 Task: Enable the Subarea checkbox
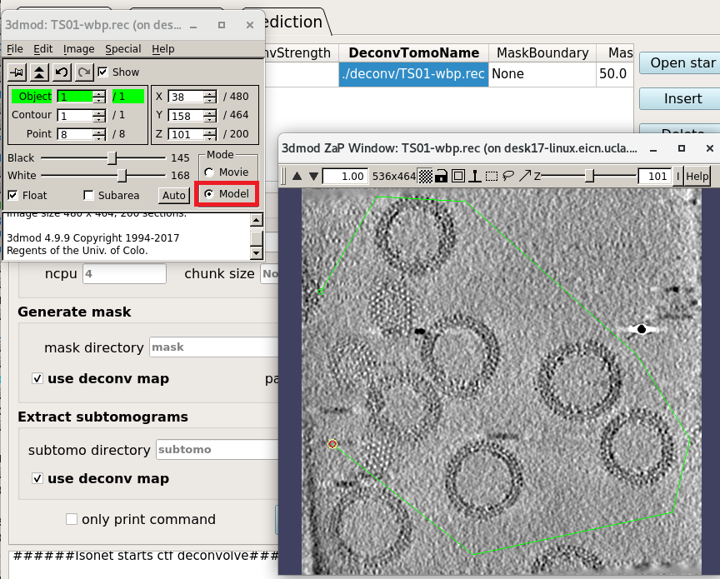[x=89, y=196]
